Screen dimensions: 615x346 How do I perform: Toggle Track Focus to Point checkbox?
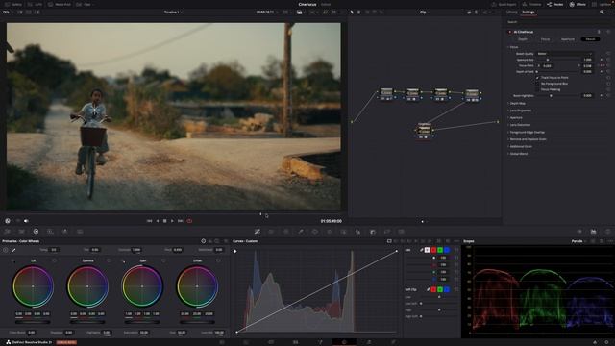[x=538, y=78]
